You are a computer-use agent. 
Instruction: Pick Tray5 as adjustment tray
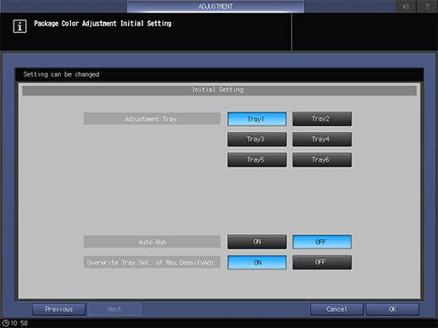coord(257,160)
